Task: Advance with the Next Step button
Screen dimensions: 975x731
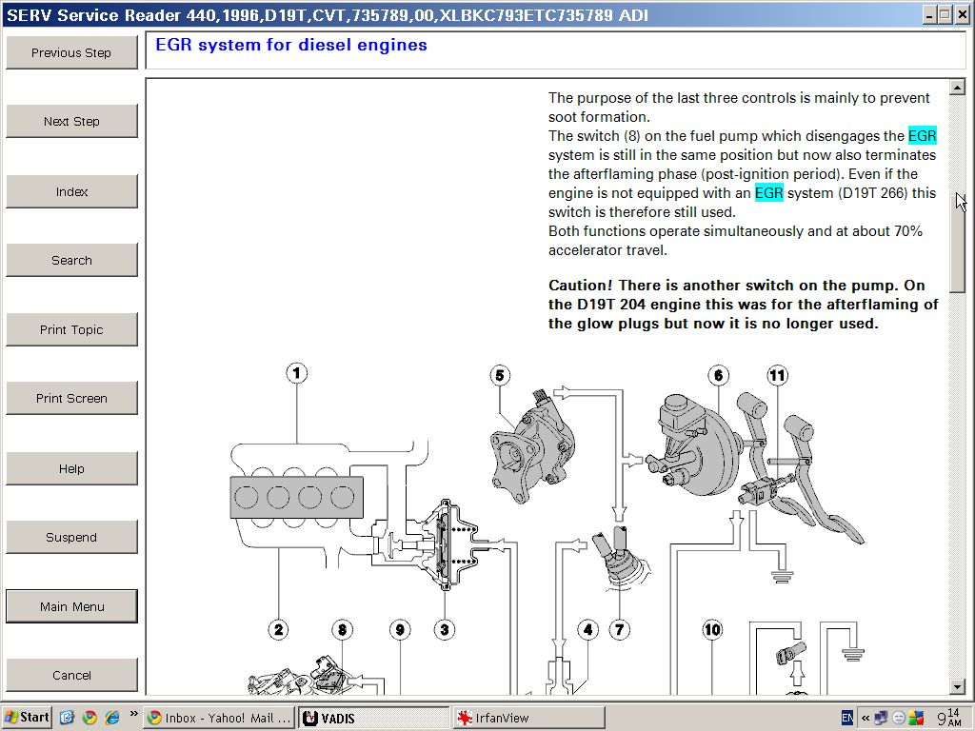Action: (x=71, y=121)
